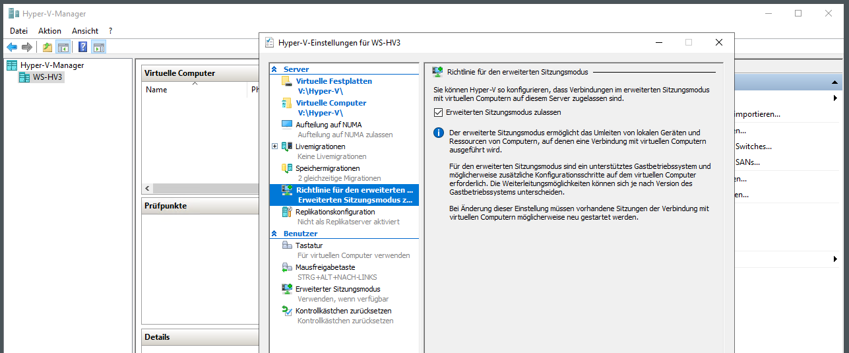Screen dimensions: 849x353
Task: Open the Ansicht menu
Action: tap(85, 31)
